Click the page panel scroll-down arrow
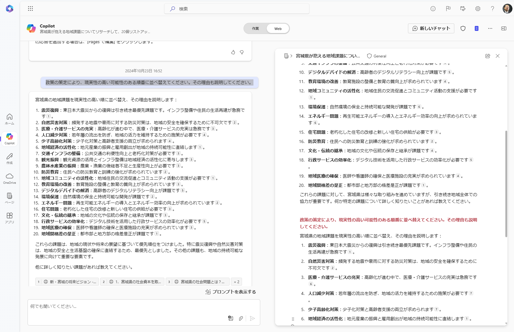The width and height of the screenshot is (514, 332). click(x=506, y=323)
